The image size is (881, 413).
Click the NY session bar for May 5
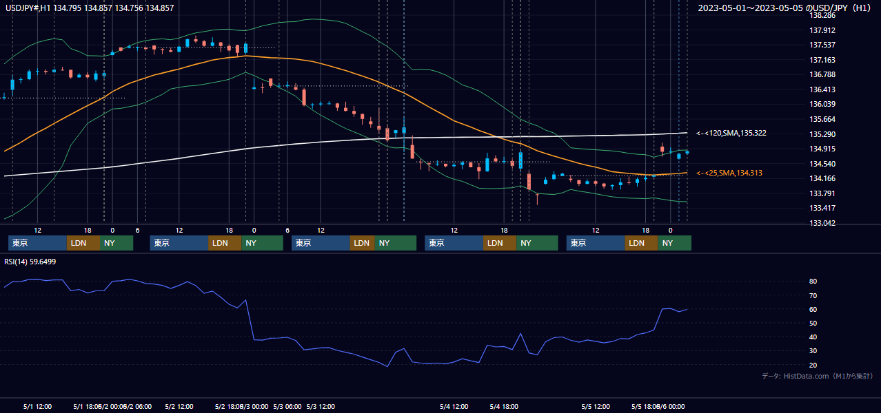(x=675, y=243)
